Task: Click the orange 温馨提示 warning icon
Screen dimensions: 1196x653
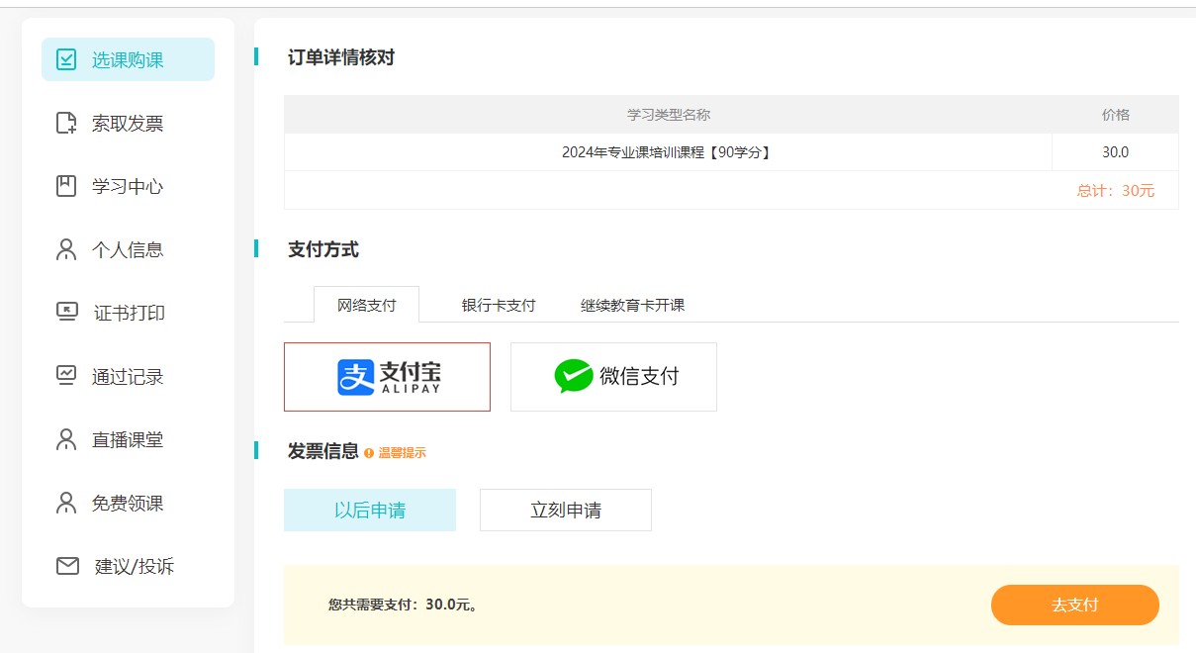Action: click(x=369, y=452)
